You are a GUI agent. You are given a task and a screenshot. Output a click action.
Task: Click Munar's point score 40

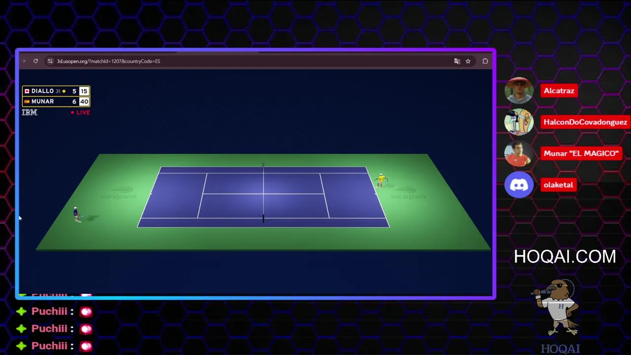[x=84, y=102]
